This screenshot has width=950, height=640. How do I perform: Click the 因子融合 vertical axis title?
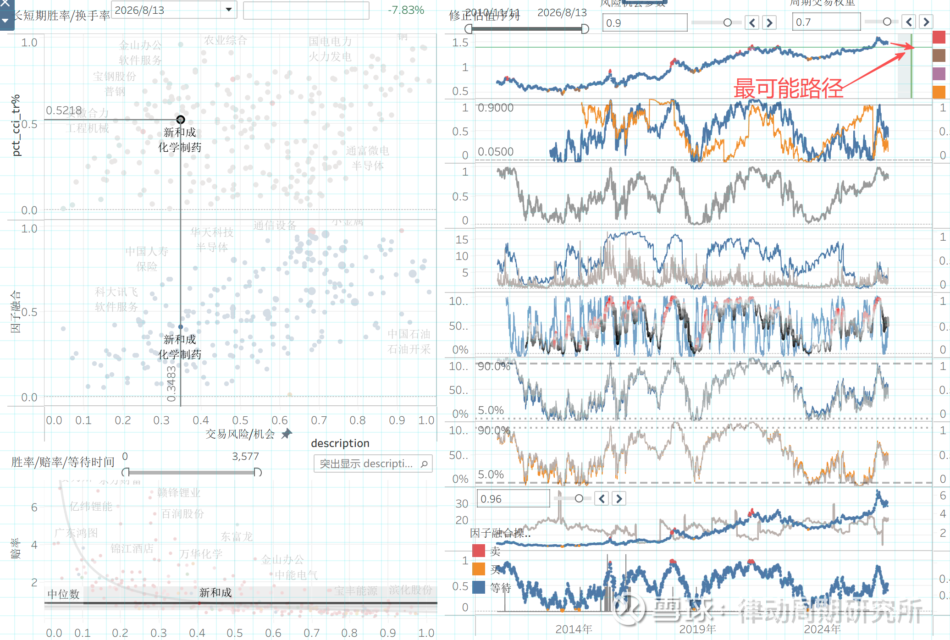click(16, 311)
